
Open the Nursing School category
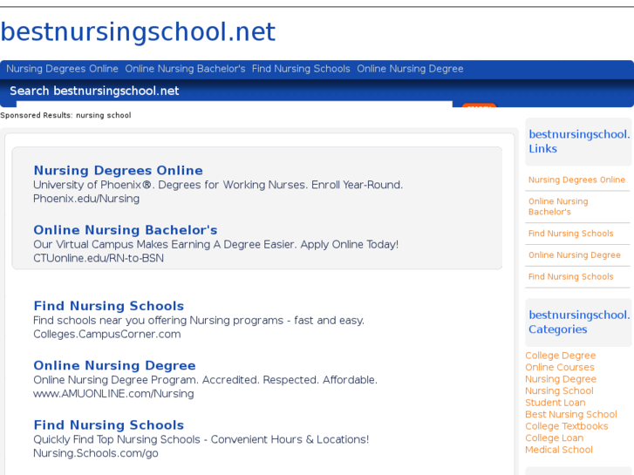click(x=559, y=390)
